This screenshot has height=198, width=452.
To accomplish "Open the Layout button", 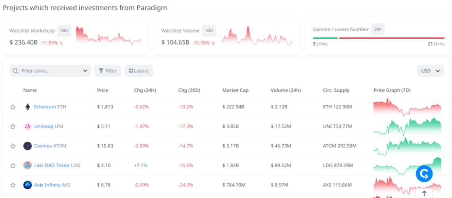I will point(139,71).
